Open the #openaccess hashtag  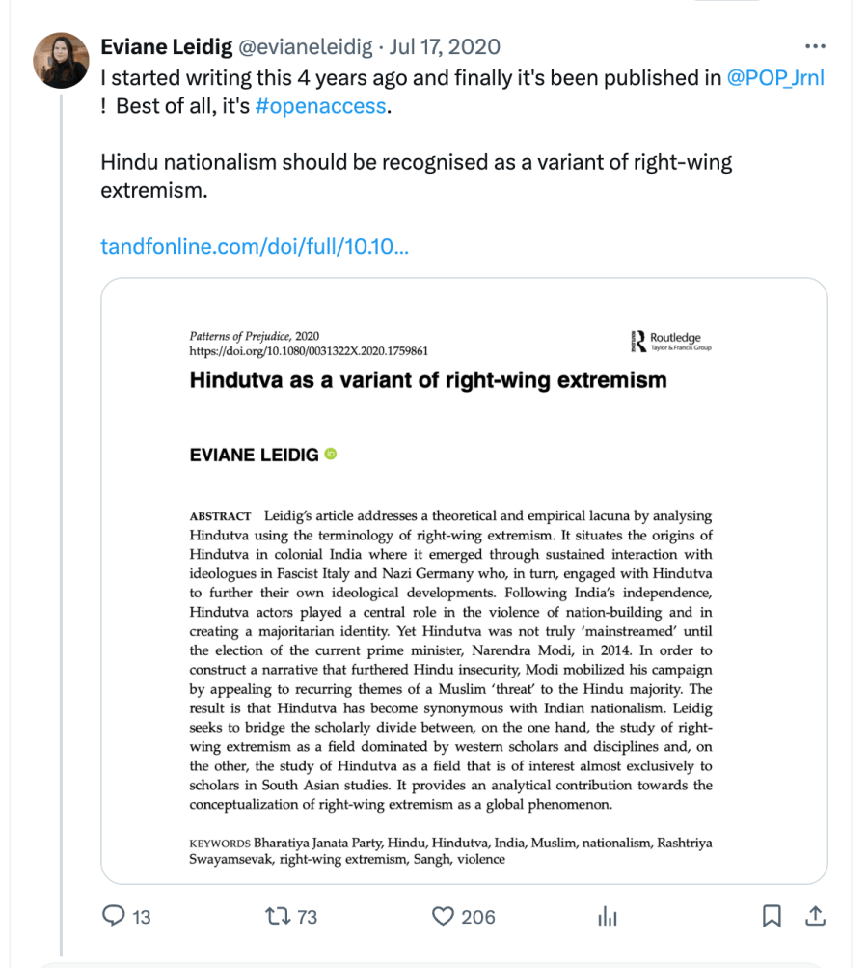(x=320, y=106)
